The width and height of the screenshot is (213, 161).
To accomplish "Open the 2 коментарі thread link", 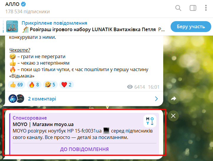I will (x=42, y=99).
